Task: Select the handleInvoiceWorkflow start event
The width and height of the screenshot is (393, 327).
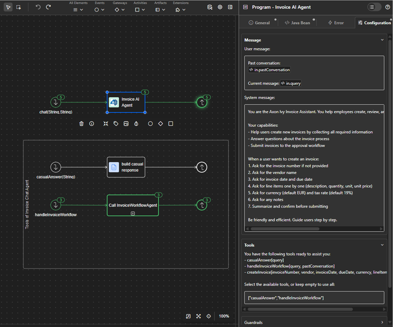Action: (x=56, y=205)
